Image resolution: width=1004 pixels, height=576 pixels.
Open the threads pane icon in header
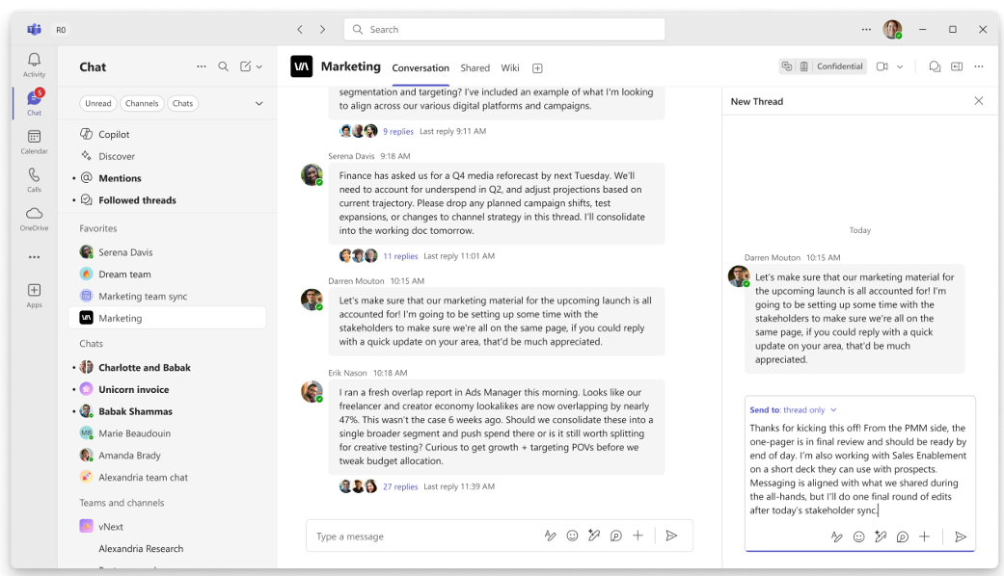coord(935,66)
